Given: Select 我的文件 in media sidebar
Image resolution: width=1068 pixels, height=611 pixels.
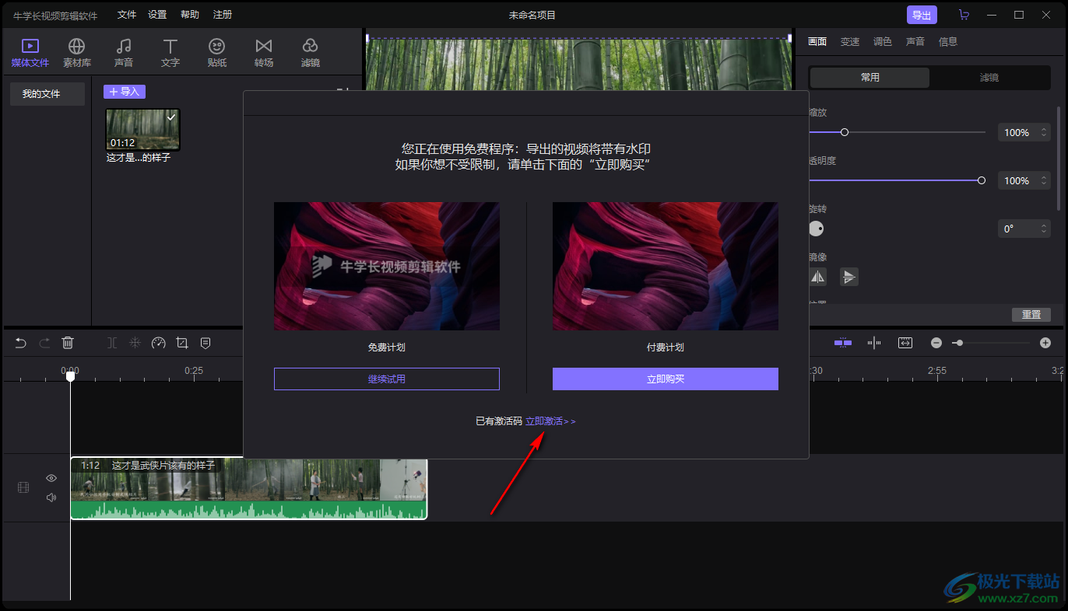Looking at the screenshot, I should click(x=47, y=94).
